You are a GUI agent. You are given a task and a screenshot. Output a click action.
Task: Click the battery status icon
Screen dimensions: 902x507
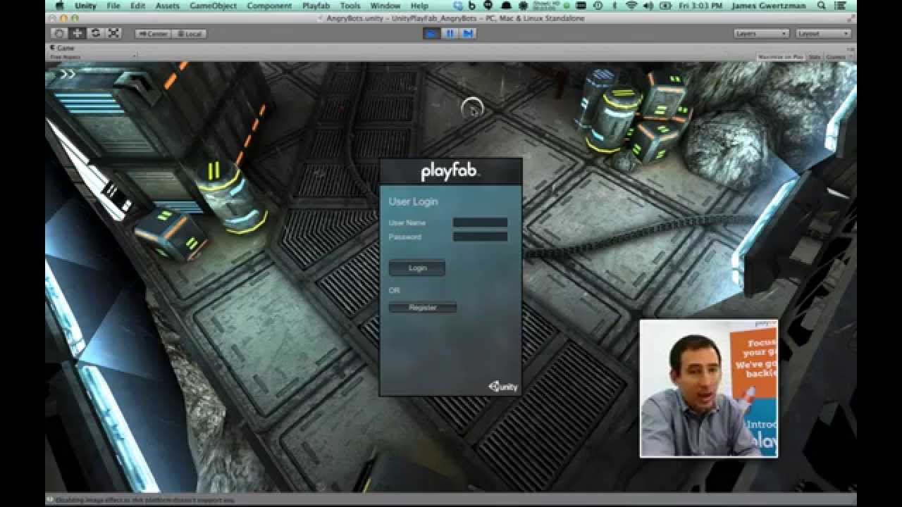[666, 6]
